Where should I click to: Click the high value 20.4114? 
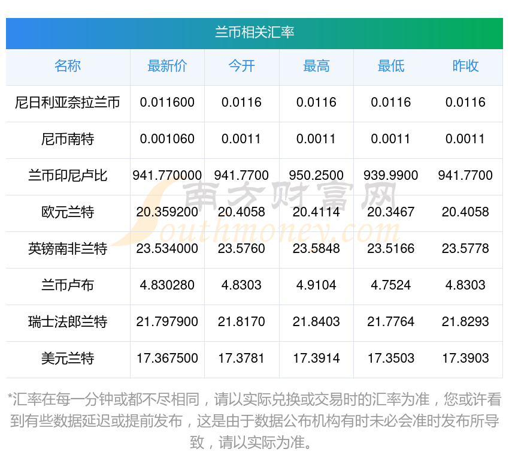[x=316, y=212]
